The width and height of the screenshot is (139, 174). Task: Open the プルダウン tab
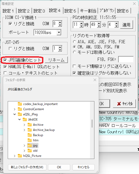point(107,11)
